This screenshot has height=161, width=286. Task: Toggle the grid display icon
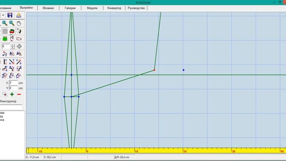click(x=5, y=31)
